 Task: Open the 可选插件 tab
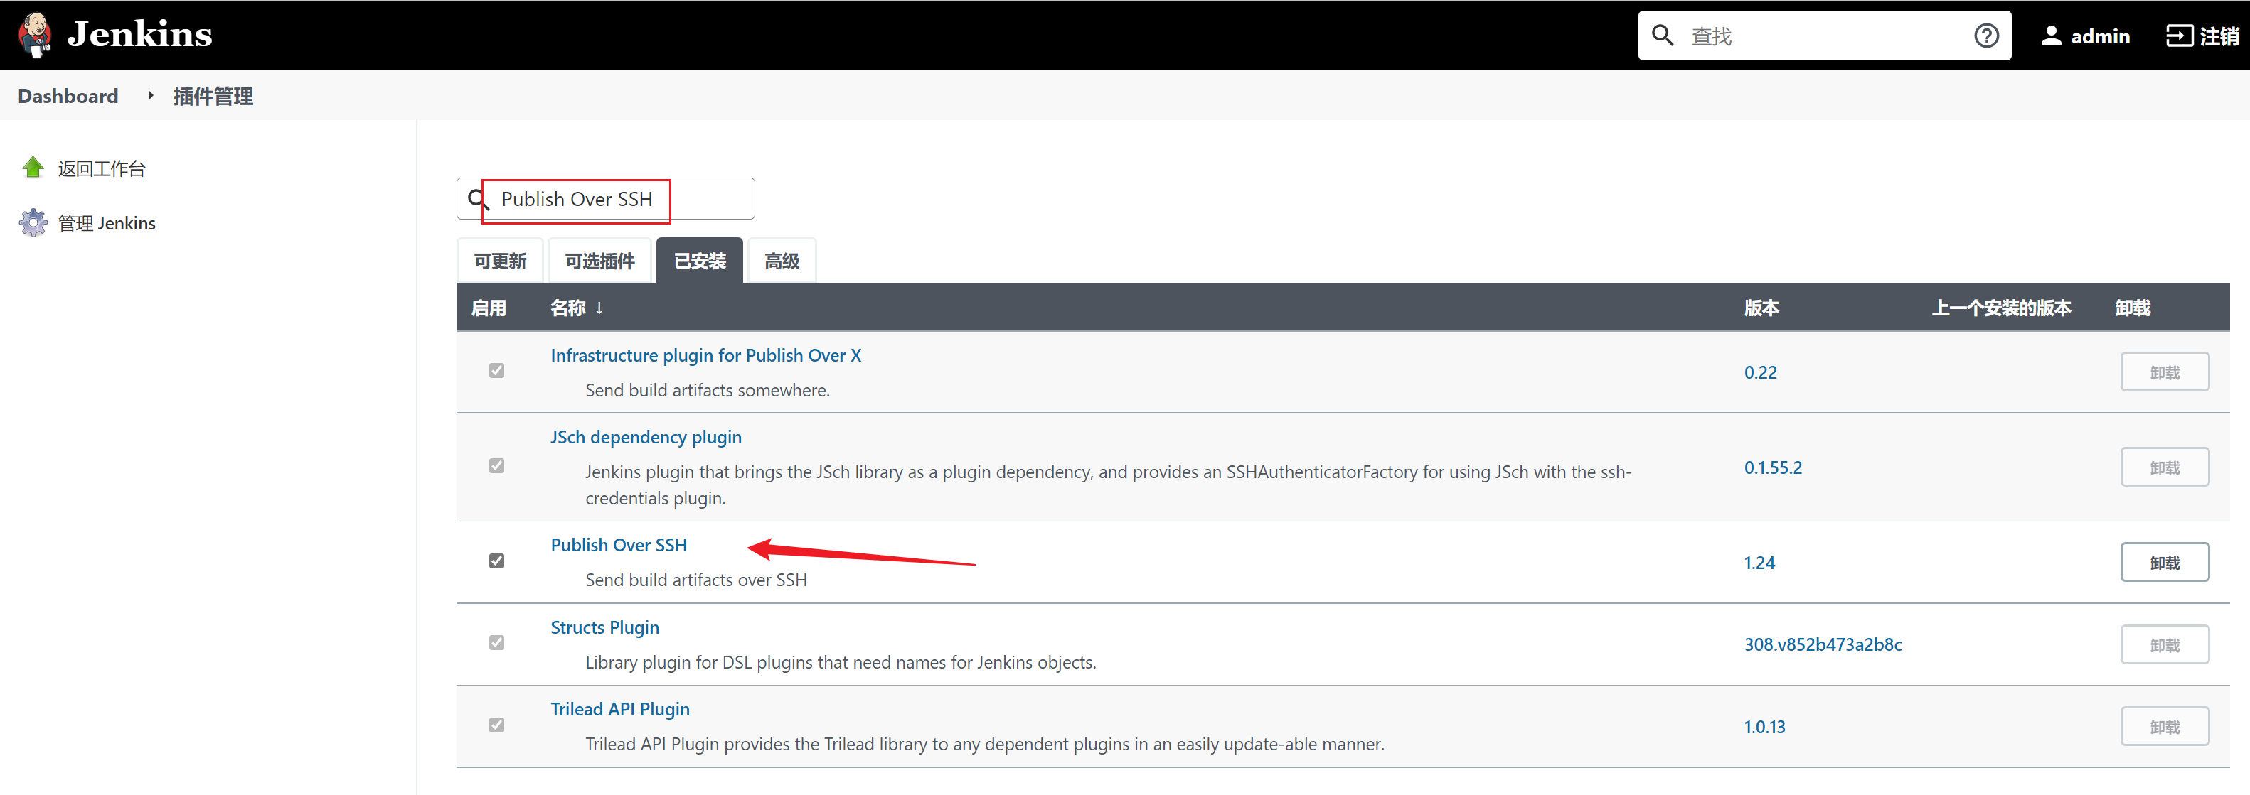(x=600, y=261)
